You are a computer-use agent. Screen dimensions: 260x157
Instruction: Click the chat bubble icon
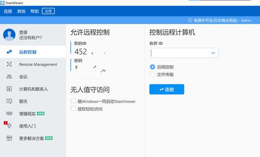[x=9, y=101]
